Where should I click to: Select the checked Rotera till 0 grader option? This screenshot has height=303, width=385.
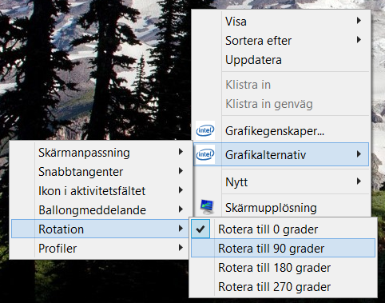283,229
